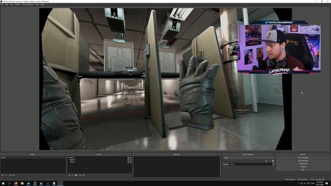This screenshot has width=331, height=186.
Task: Open the Help menu
Action: 42,5
